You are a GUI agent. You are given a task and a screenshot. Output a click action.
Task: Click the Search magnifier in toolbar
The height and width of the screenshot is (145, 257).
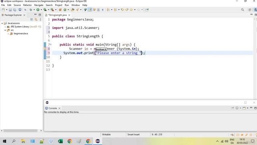pos(243,10)
